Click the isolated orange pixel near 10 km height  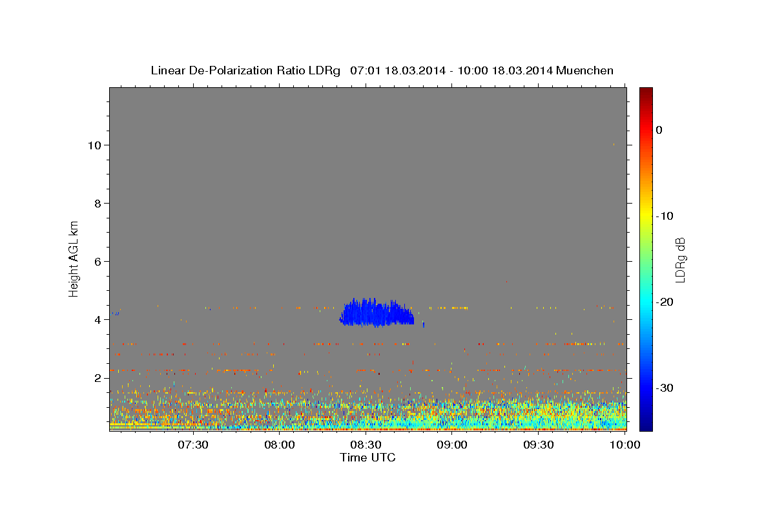pos(614,145)
